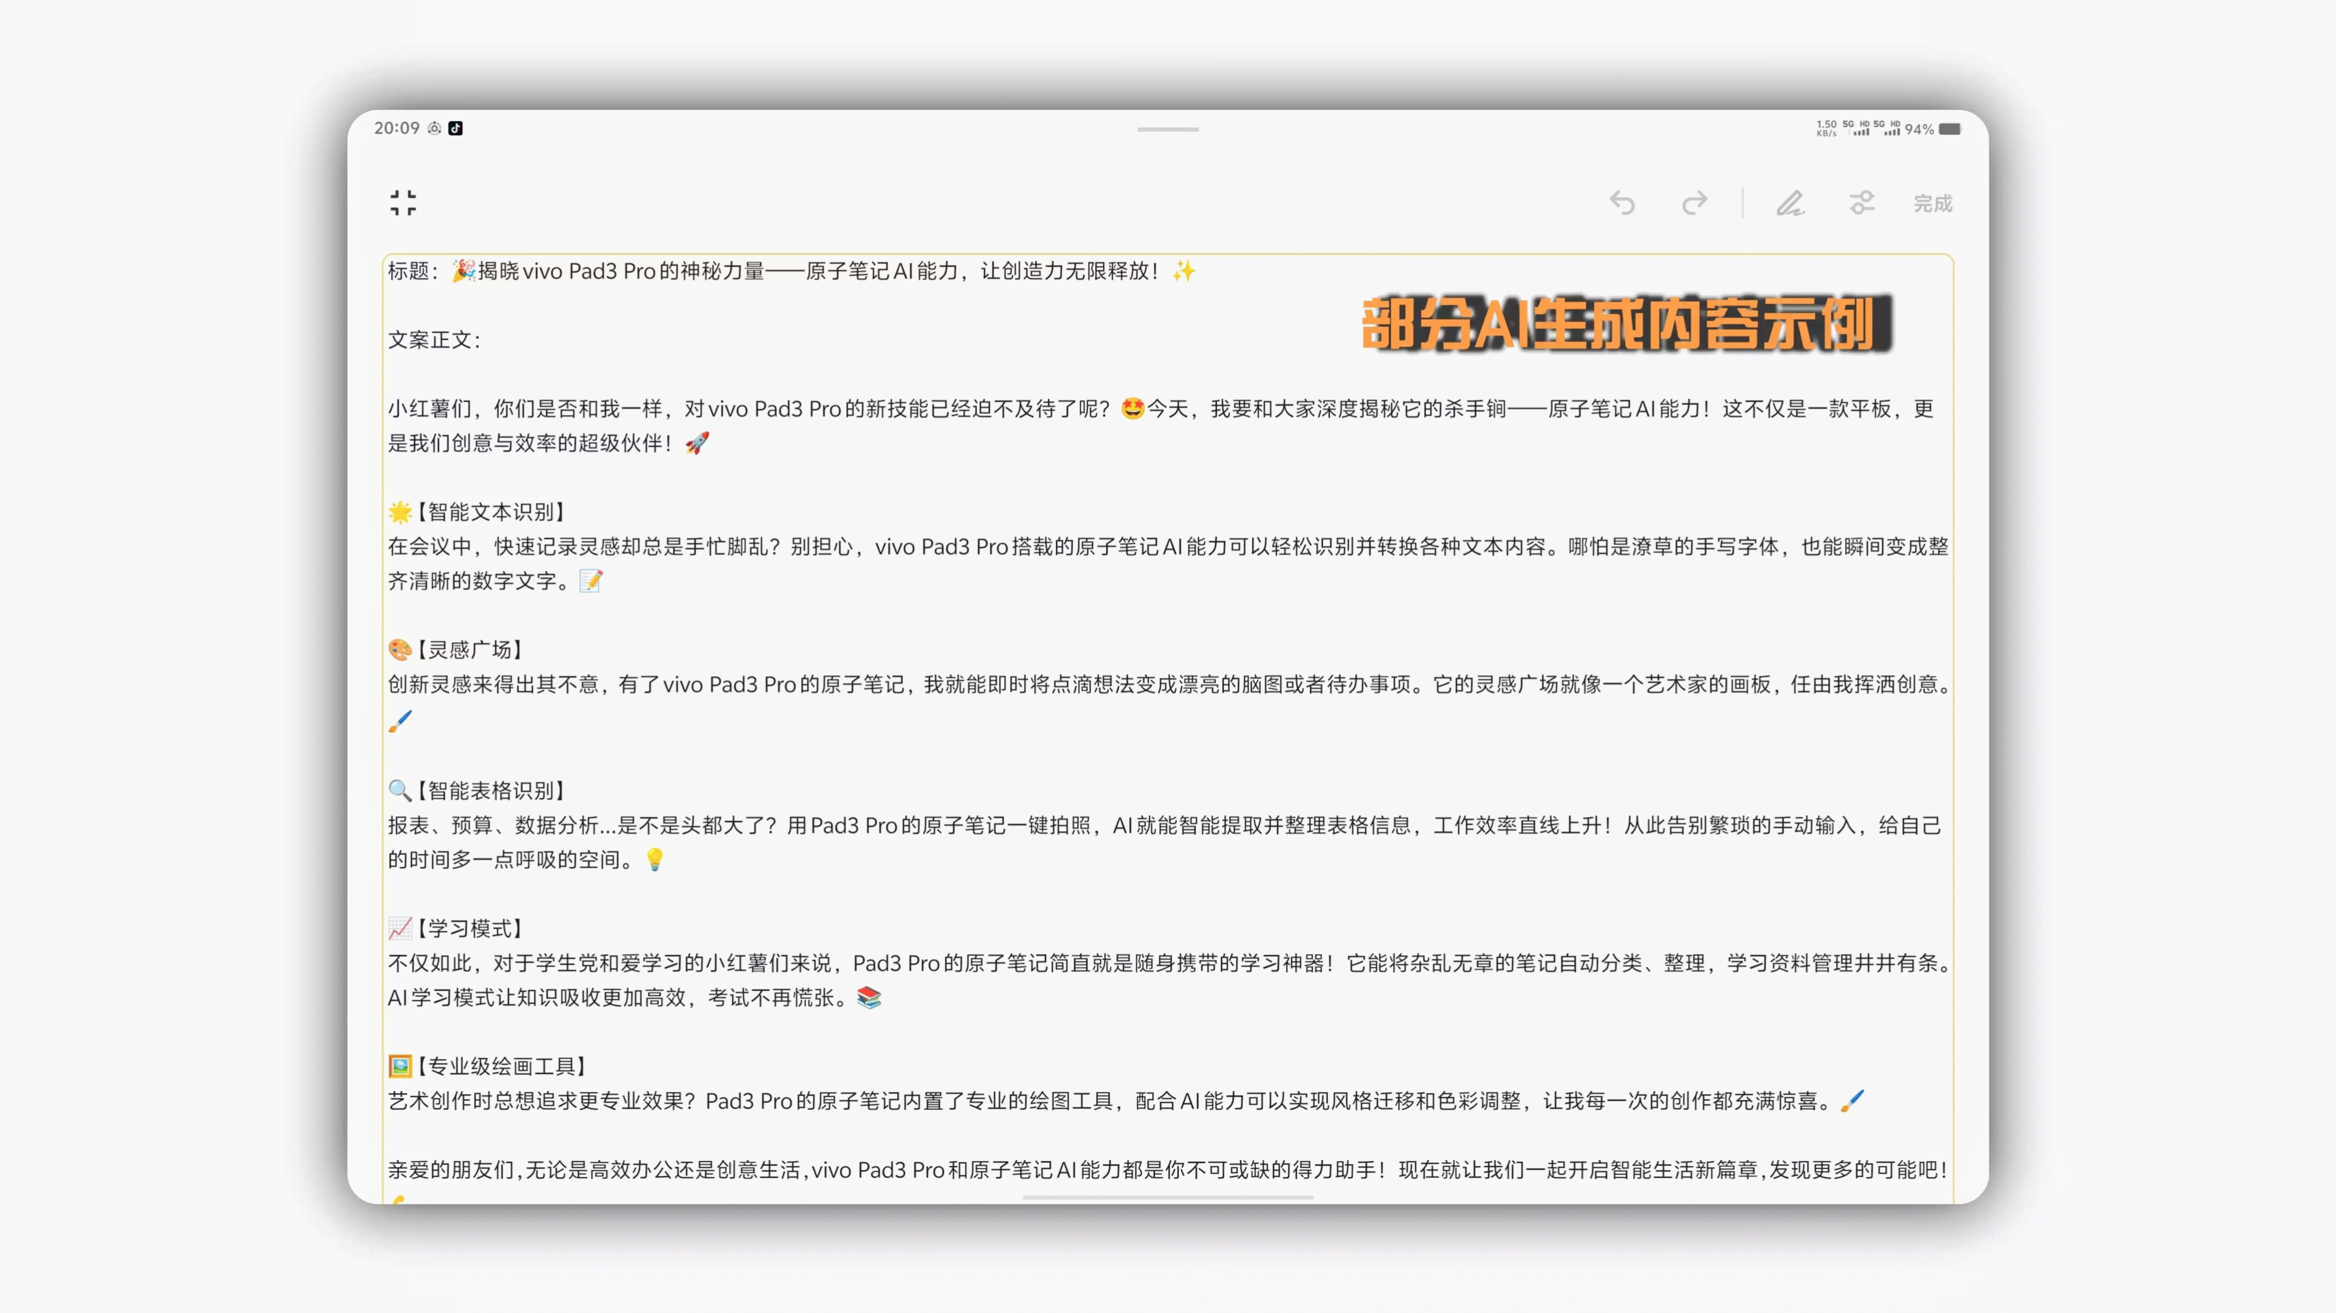
Task: Click the 【智能表格识别】 heading
Action: tap(491, 791)
